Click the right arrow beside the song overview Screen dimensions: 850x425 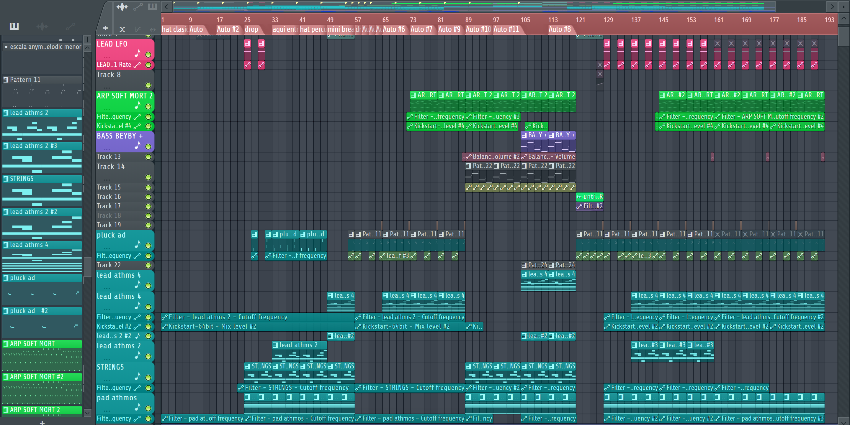pyautogui.click(x=832, y=6)
